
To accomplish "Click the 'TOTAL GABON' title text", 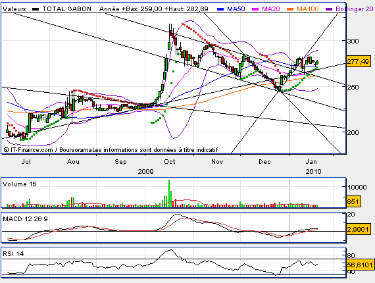I will pyautogui.click(x=67, y=9).
